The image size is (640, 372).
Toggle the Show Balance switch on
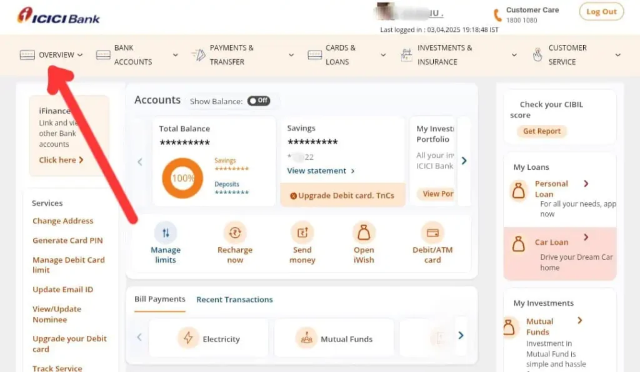pyautogui.click(x=259, y=100)
